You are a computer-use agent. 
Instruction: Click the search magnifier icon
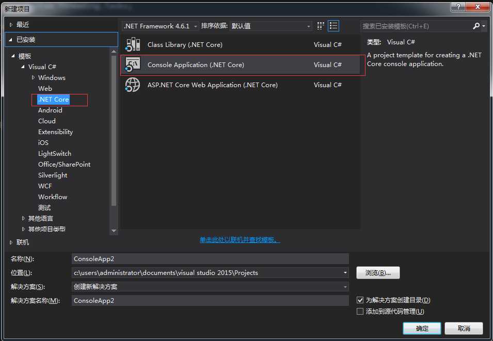pyautogui.click(x=476, y=26)
